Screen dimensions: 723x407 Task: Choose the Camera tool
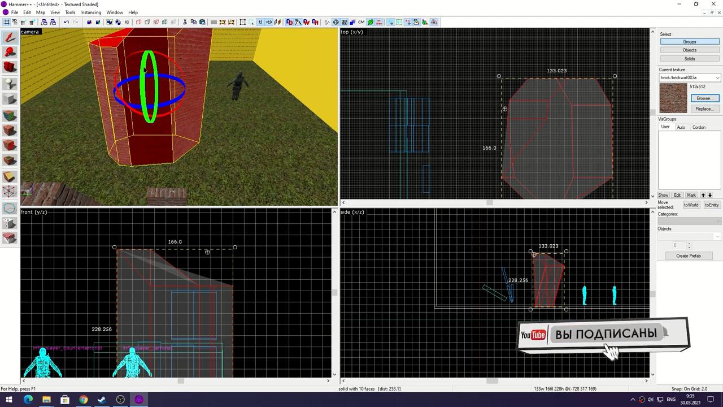(10, 68)
